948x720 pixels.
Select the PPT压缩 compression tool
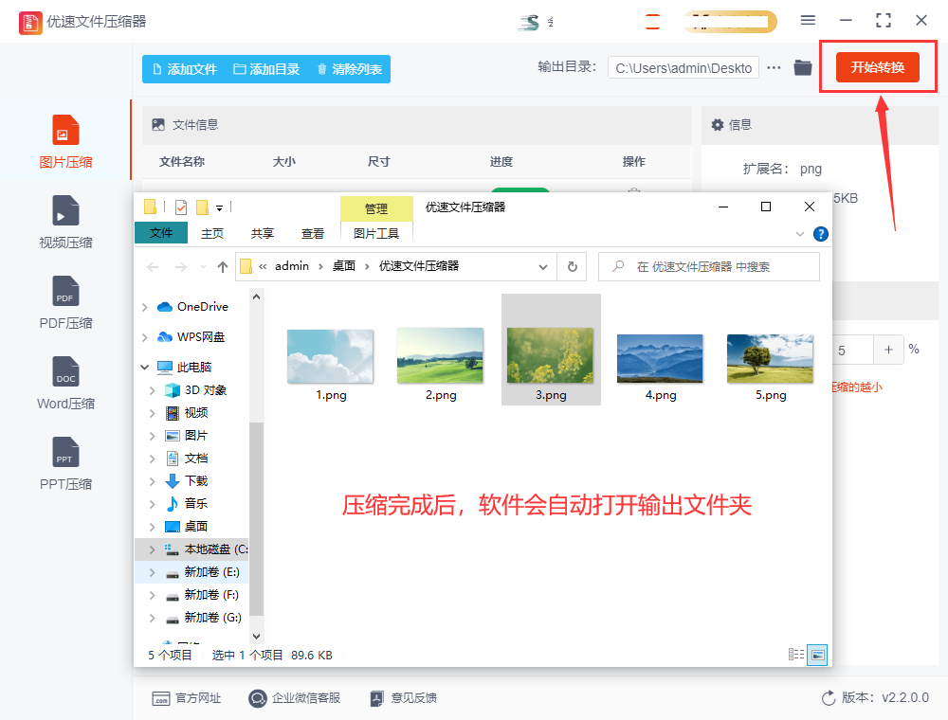tap(65, 452)
